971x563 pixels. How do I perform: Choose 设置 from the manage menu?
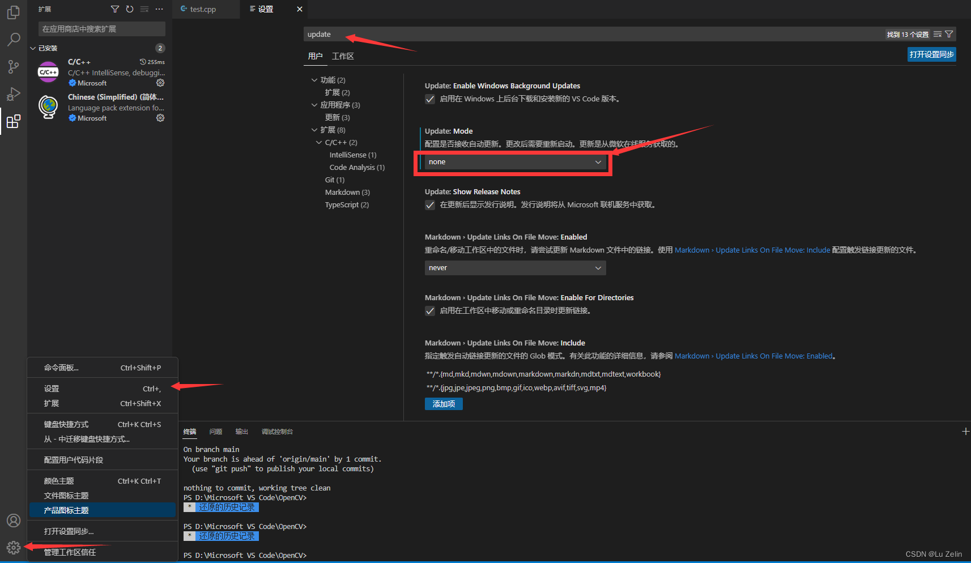(103, 389)
